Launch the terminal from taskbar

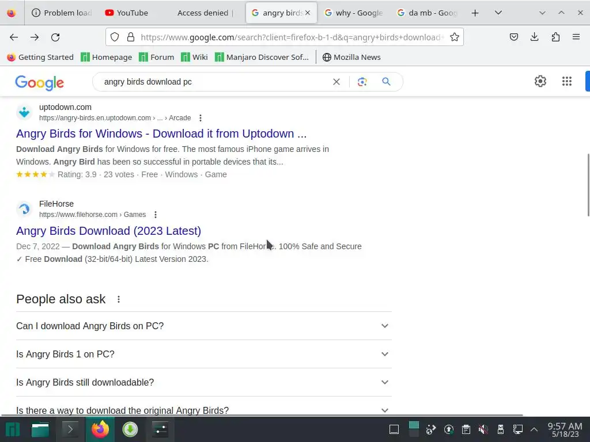click(x=70, y=429)
